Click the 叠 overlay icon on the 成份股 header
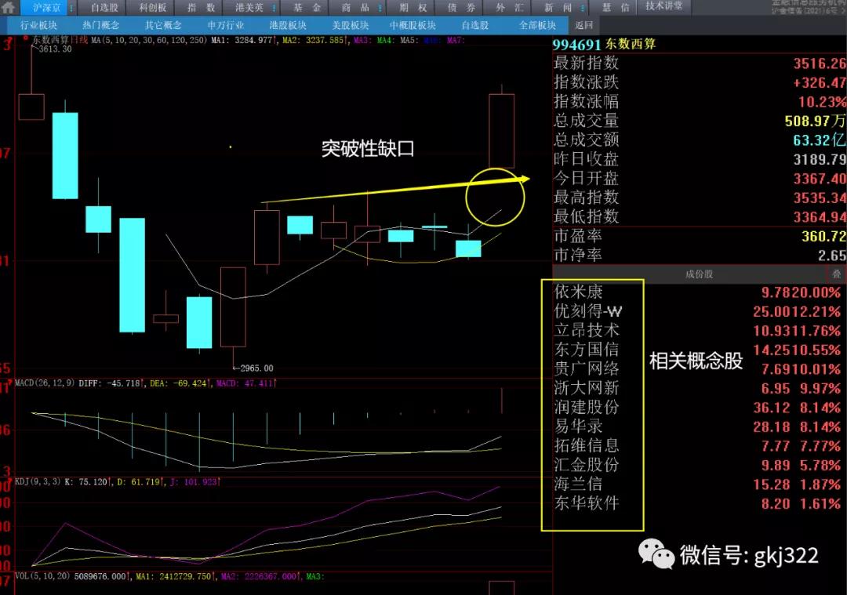 (836, 275)
